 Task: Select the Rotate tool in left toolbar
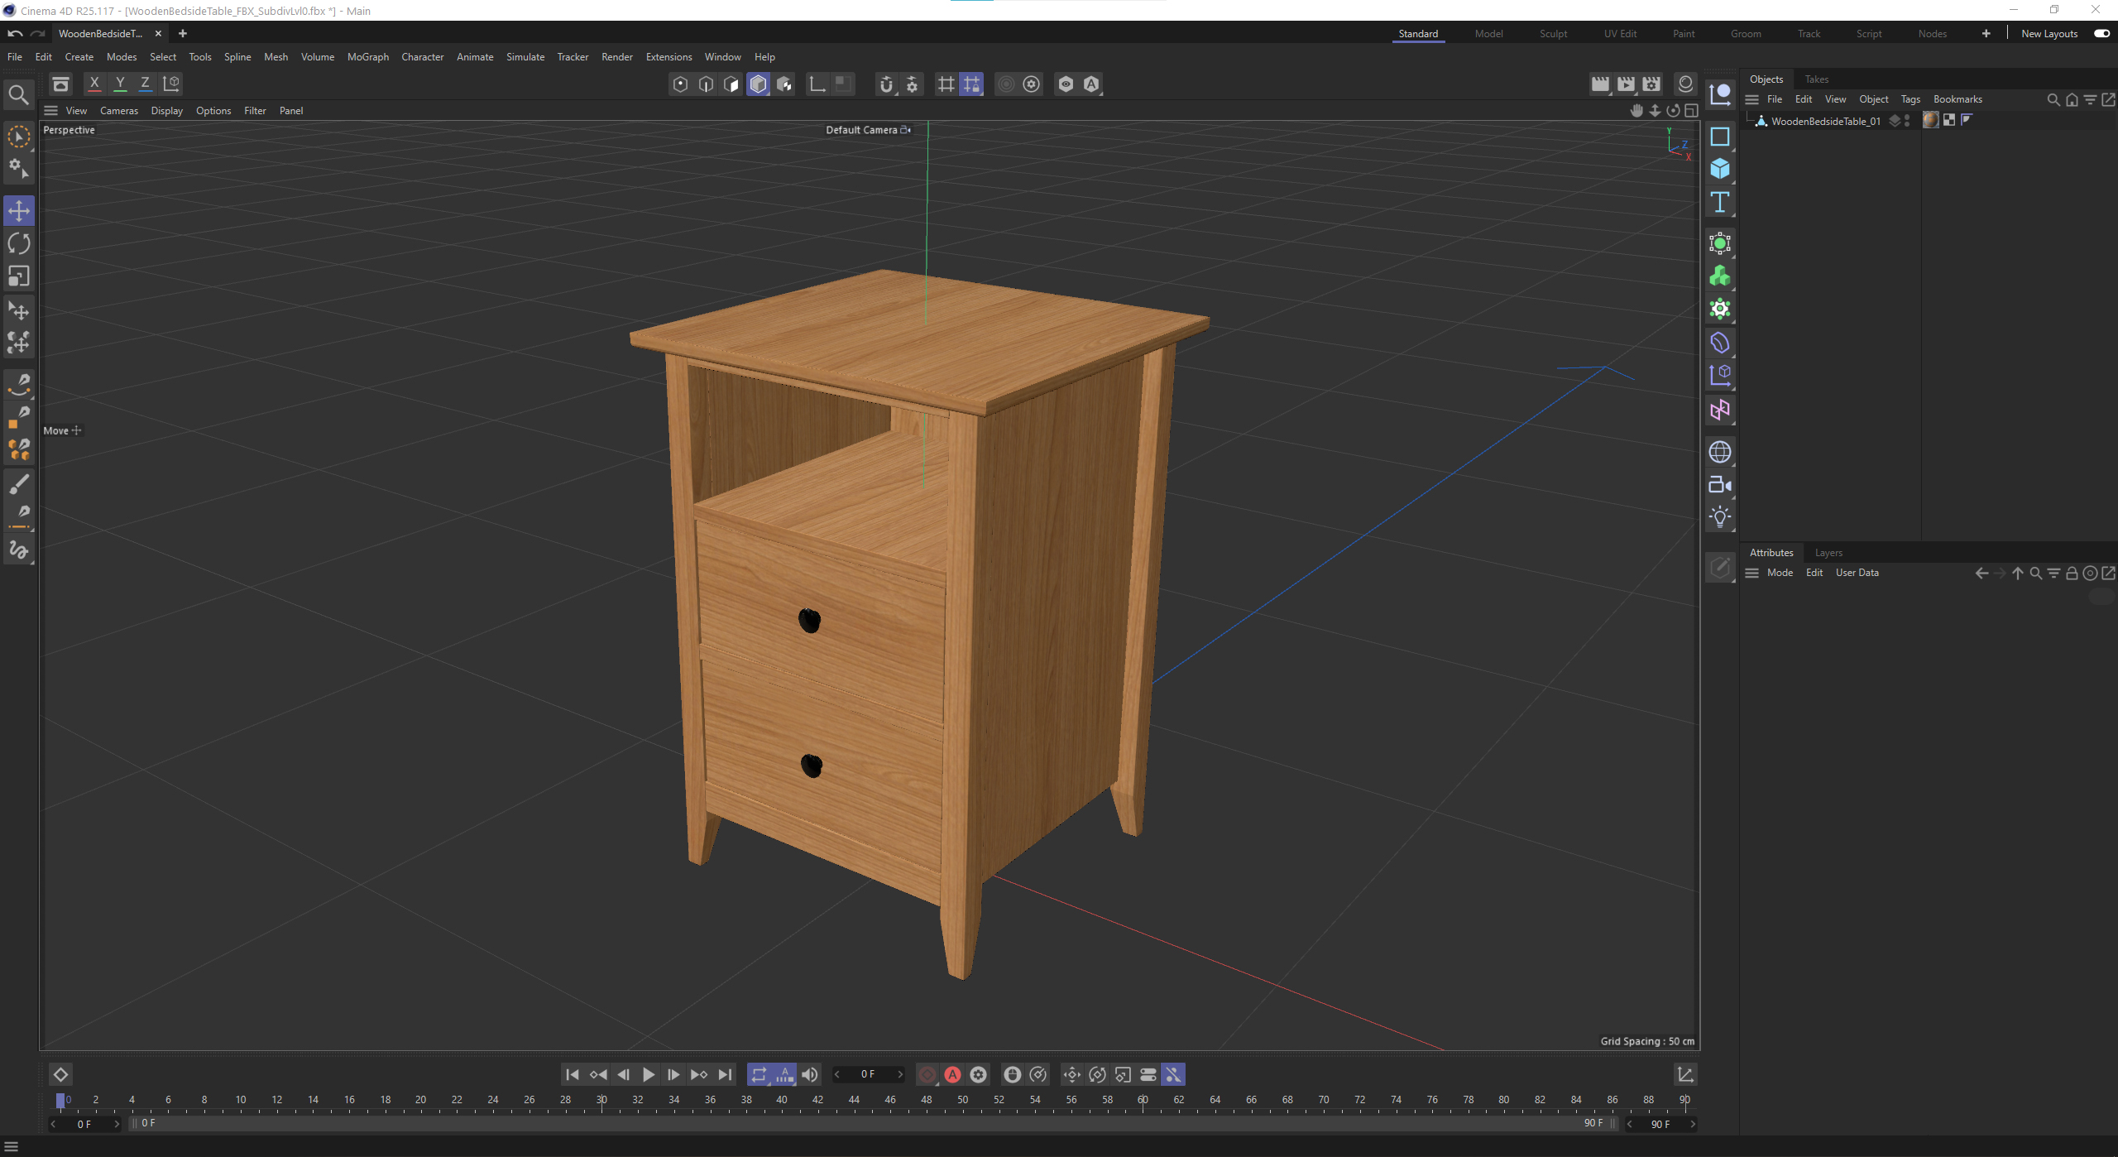pos(18,243)
